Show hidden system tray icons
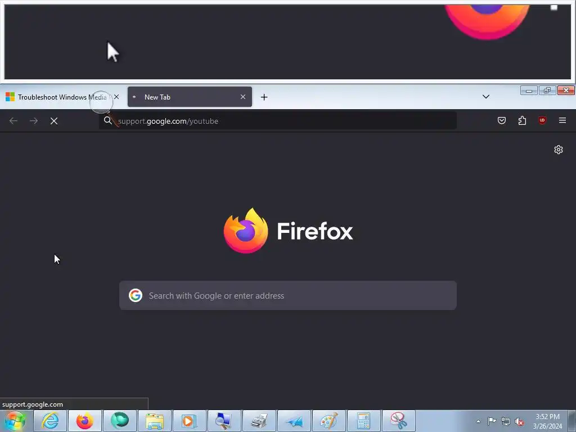The height and width of the screenshot is (432, 576). pos(478,421)
